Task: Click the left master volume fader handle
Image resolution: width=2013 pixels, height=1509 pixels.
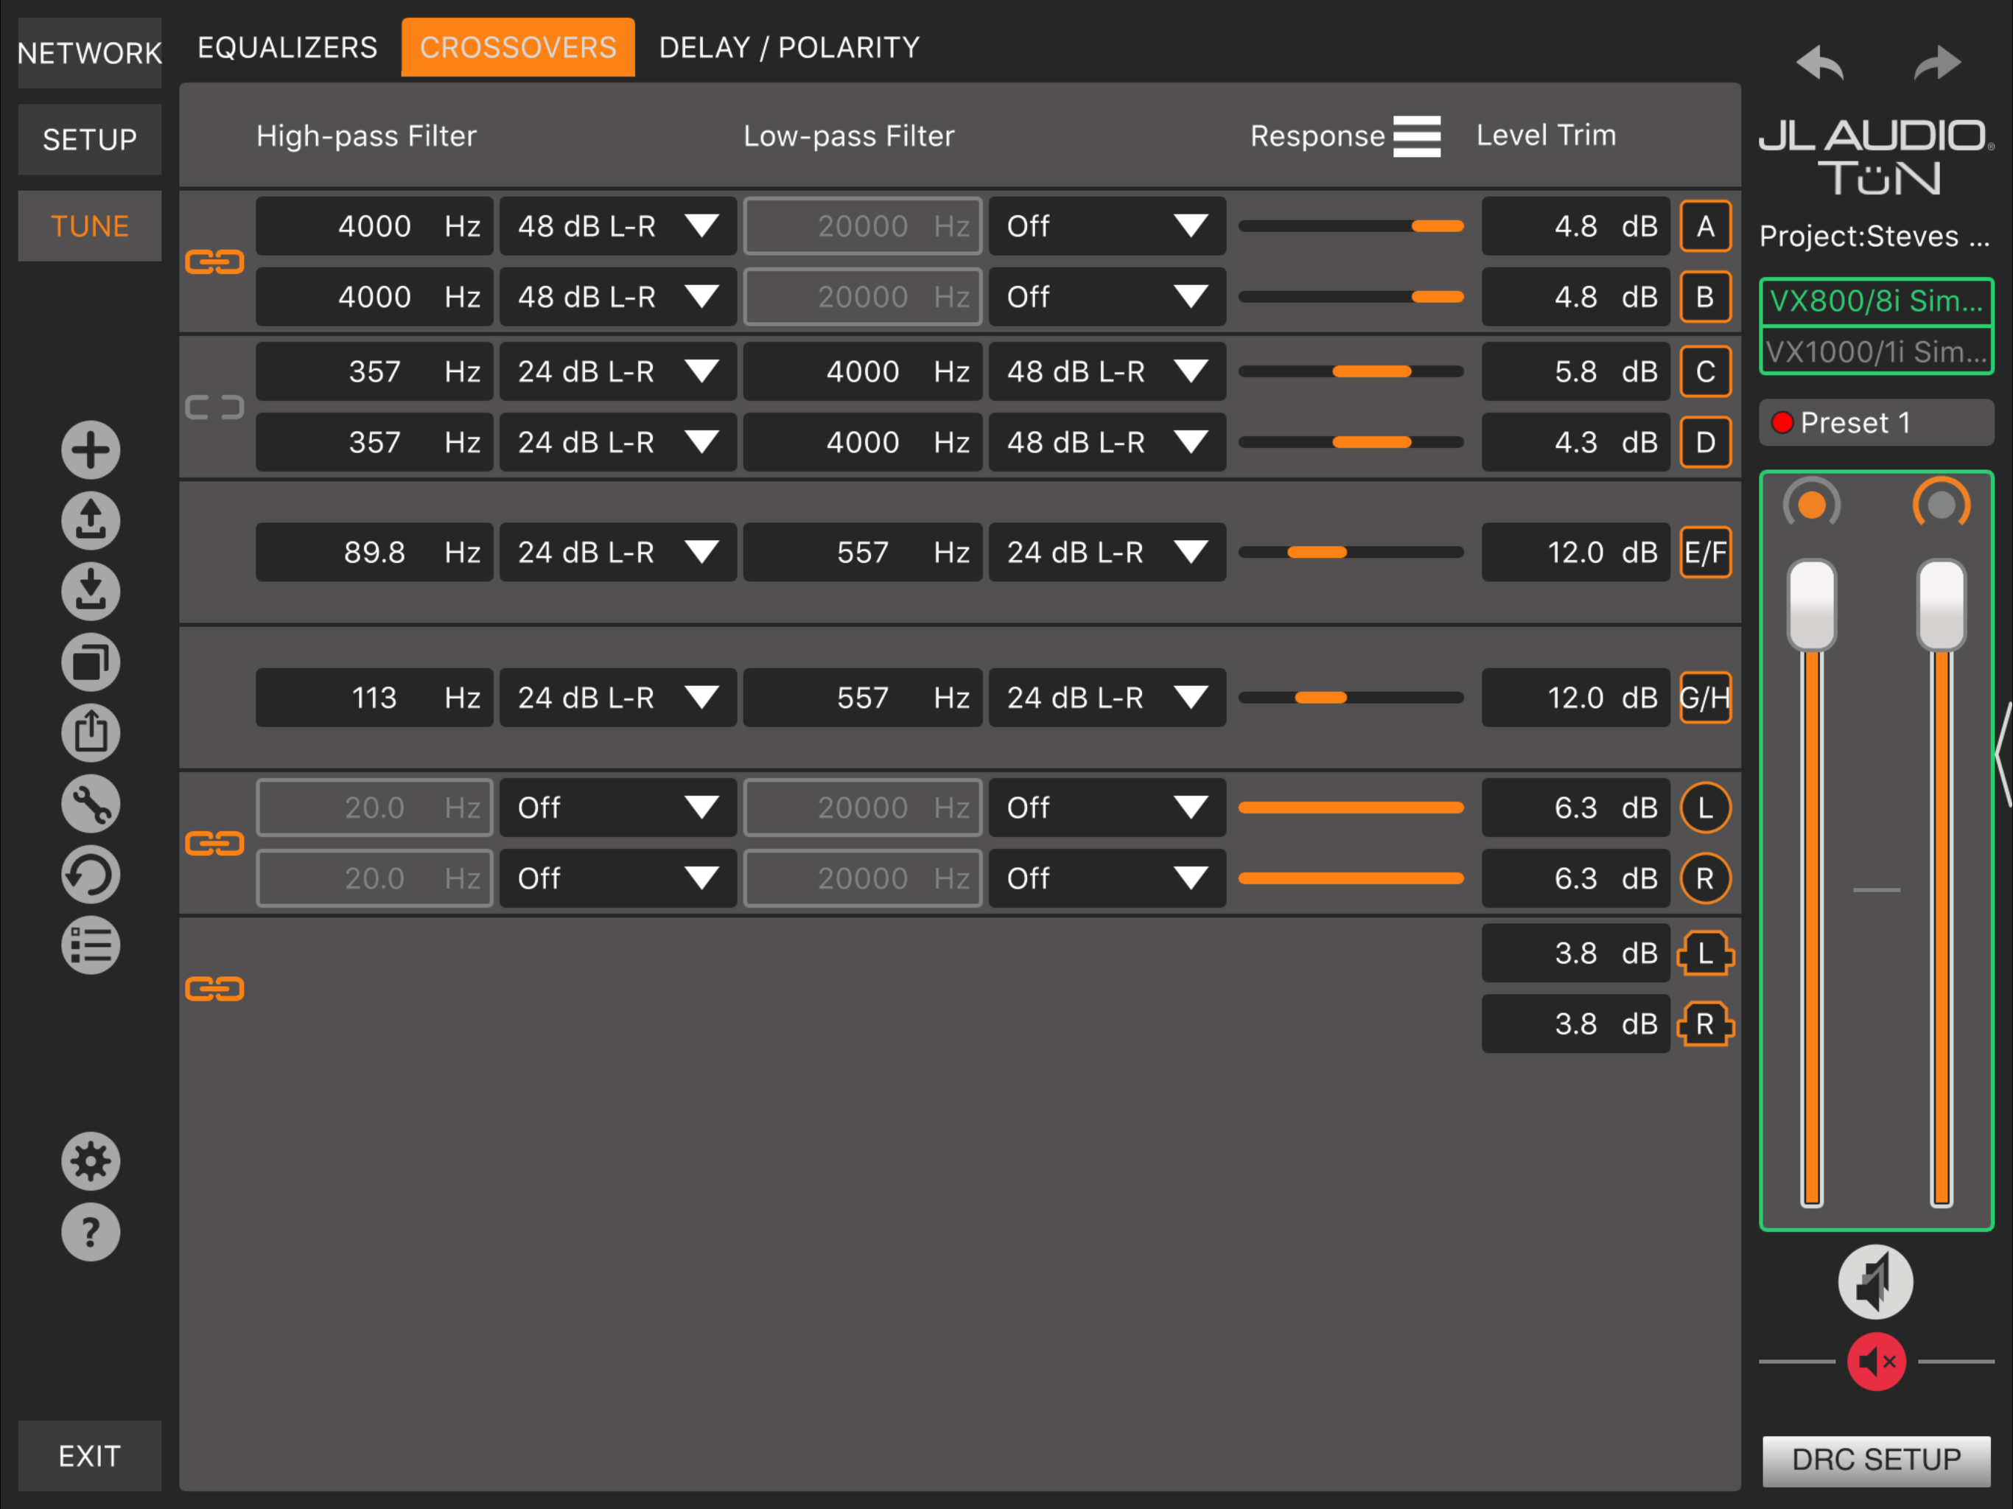Action: coord(1811,604)
